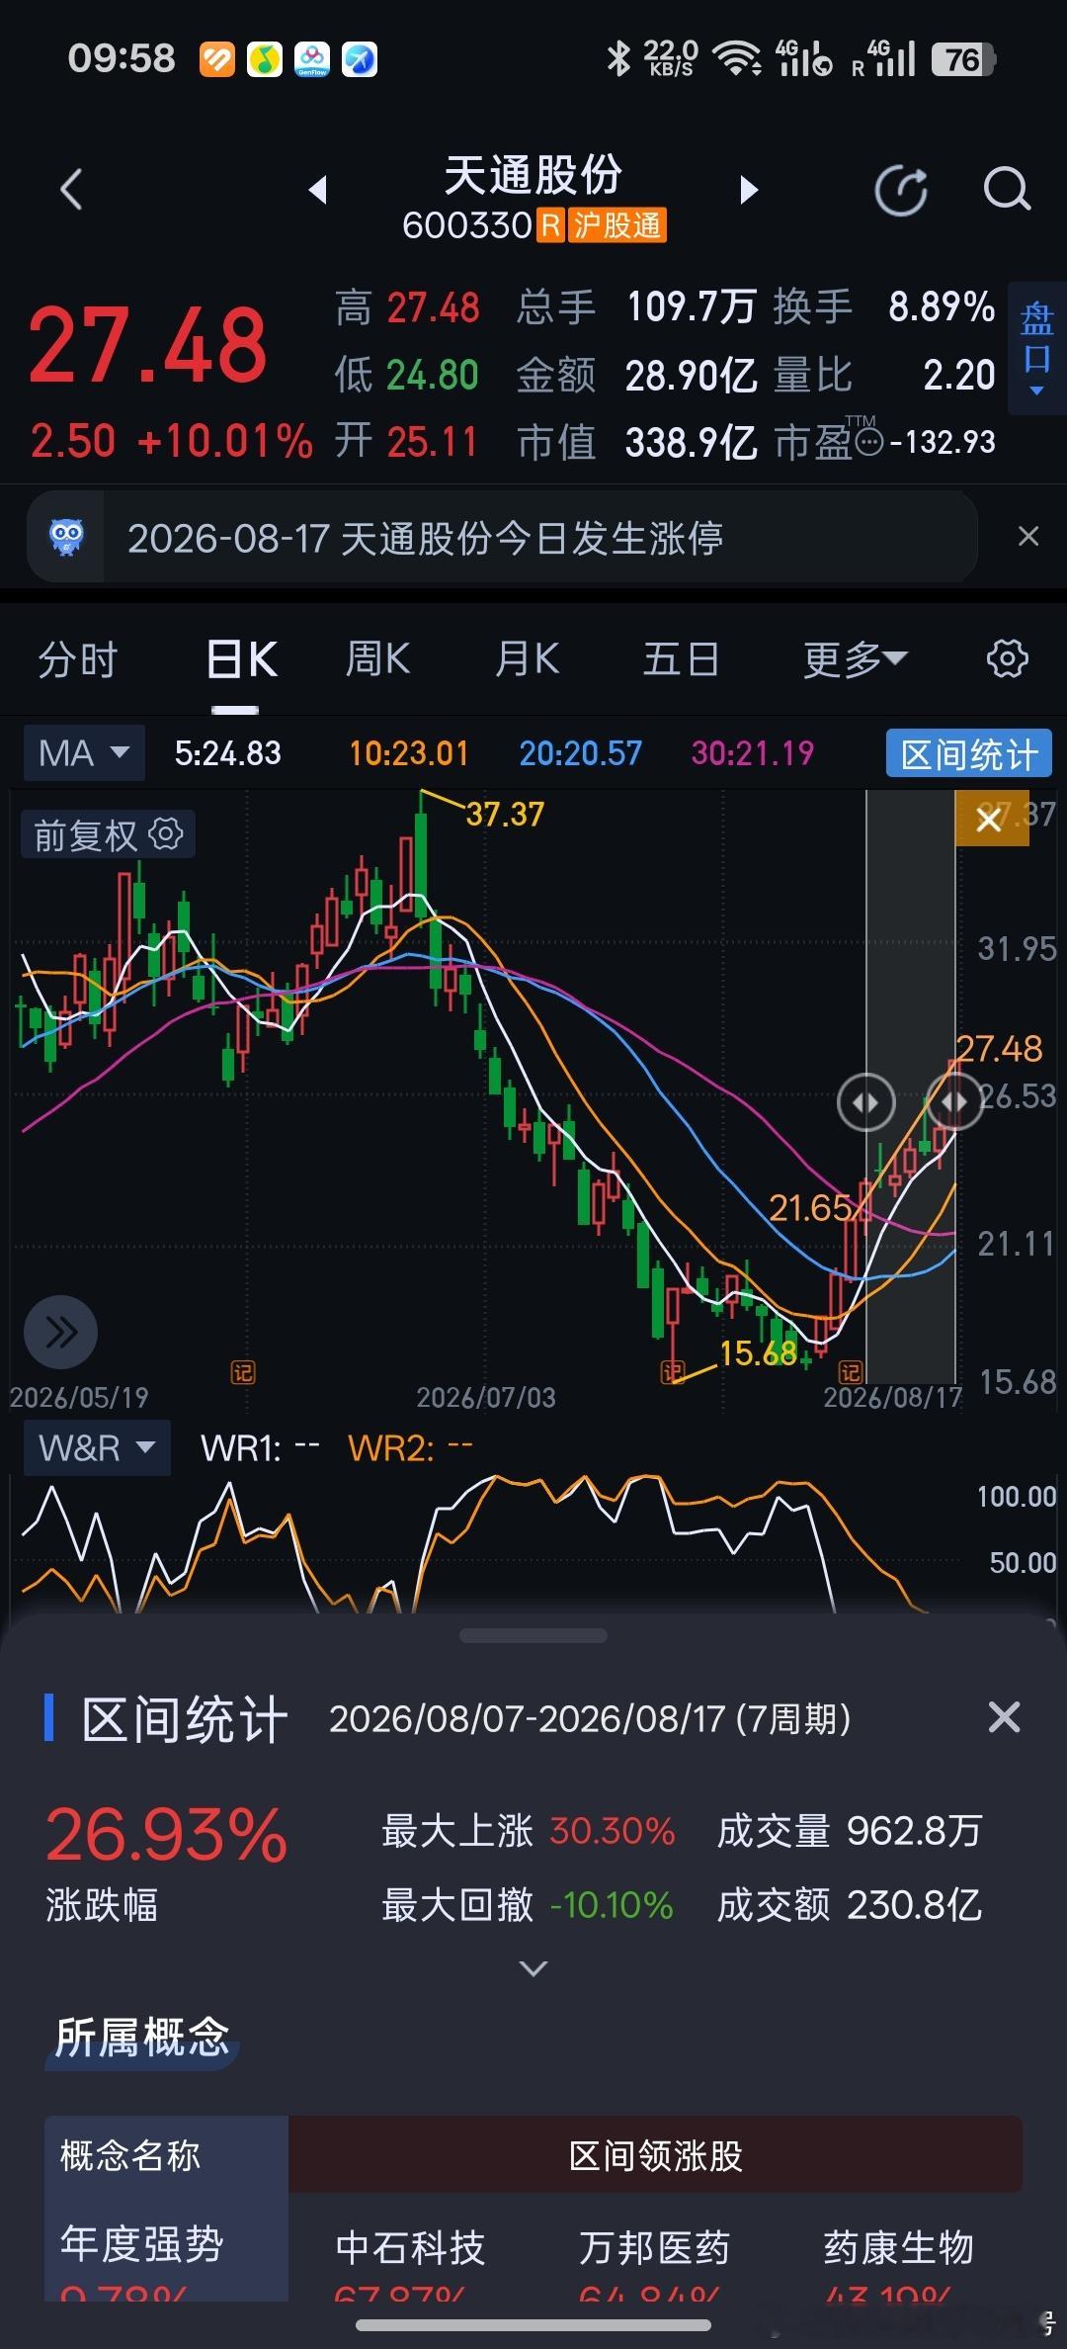The image size is (1067, 2349).
Task: Open search with magnifier icon
Action: [1007, 190]
